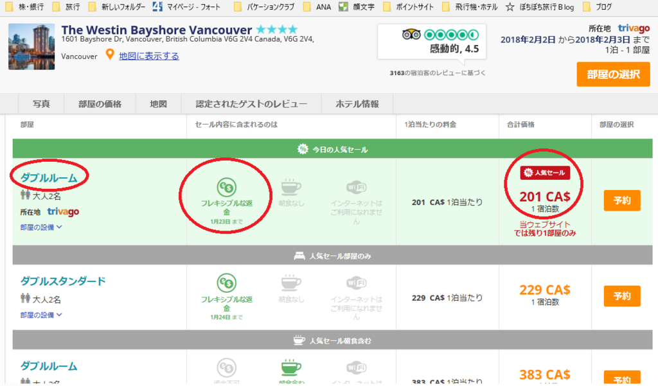Click the green breakfast cup icon for 383 CA$ room
This screenshot has width=658, height=386.
coord(291,367)
